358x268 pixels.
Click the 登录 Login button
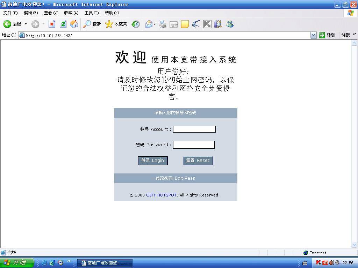(x=153, y=161)
